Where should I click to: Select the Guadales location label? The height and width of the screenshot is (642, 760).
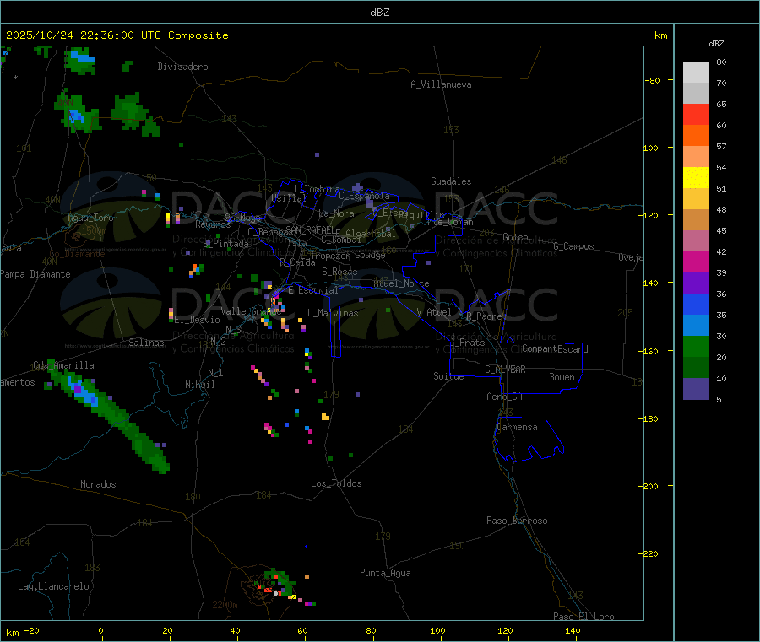(451, 181)
